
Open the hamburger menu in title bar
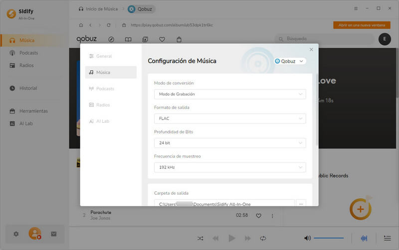coord(356,8)
